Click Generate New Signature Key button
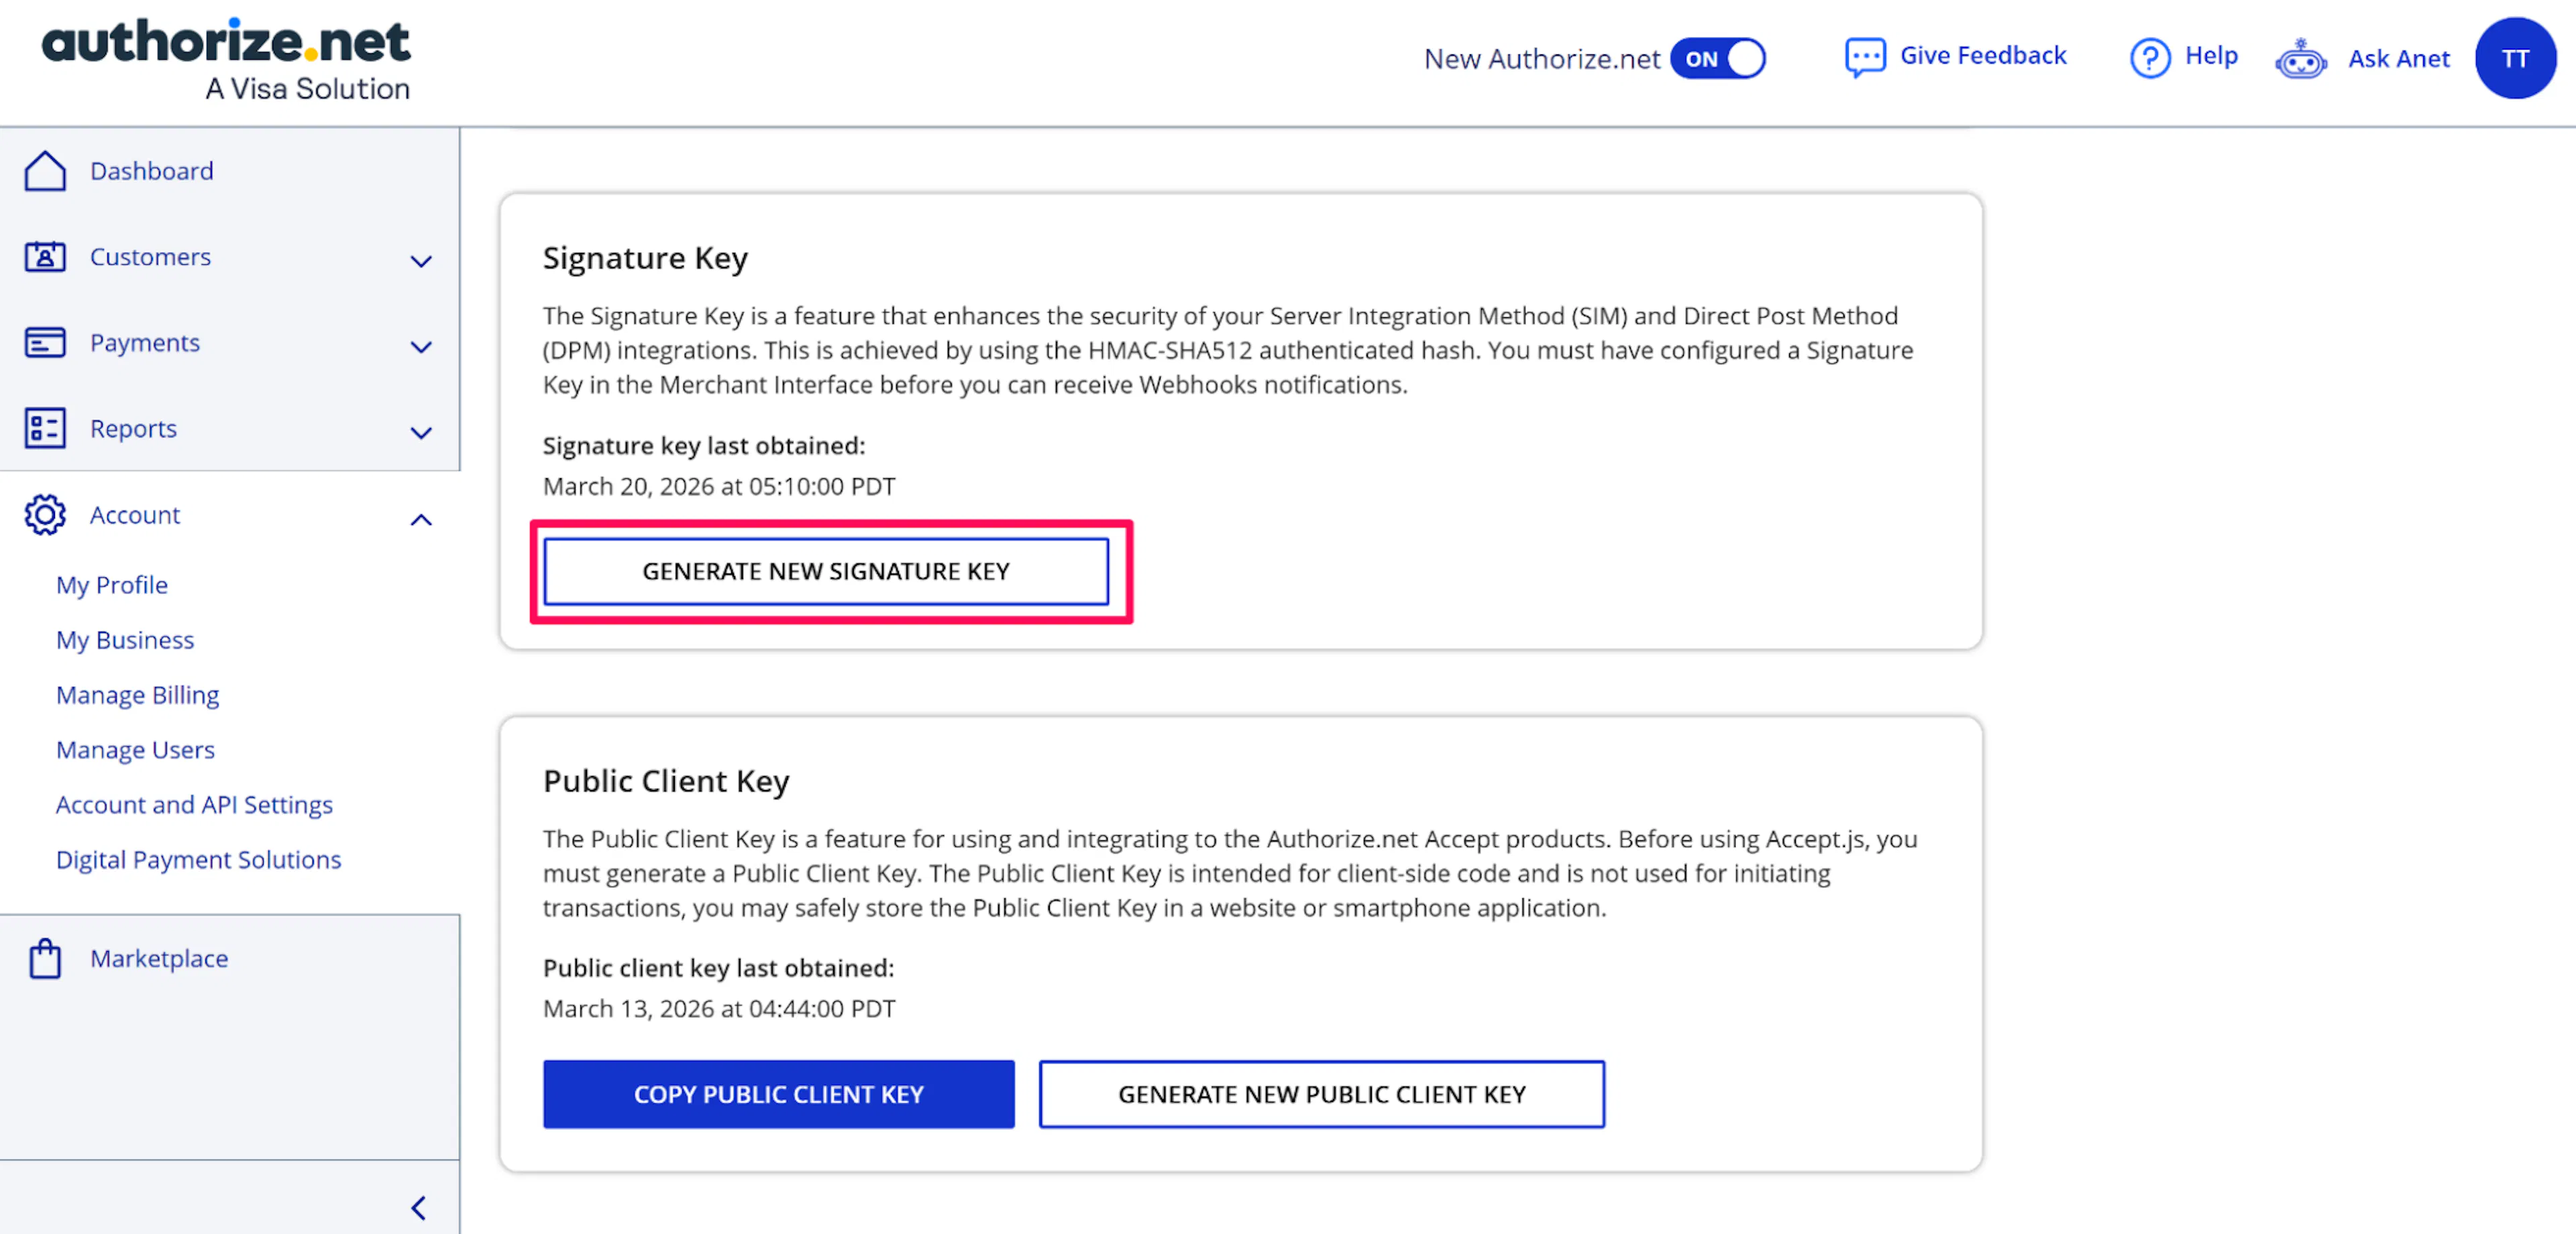This screenshot has width=2576, height=1234. [x=825, y=571]
